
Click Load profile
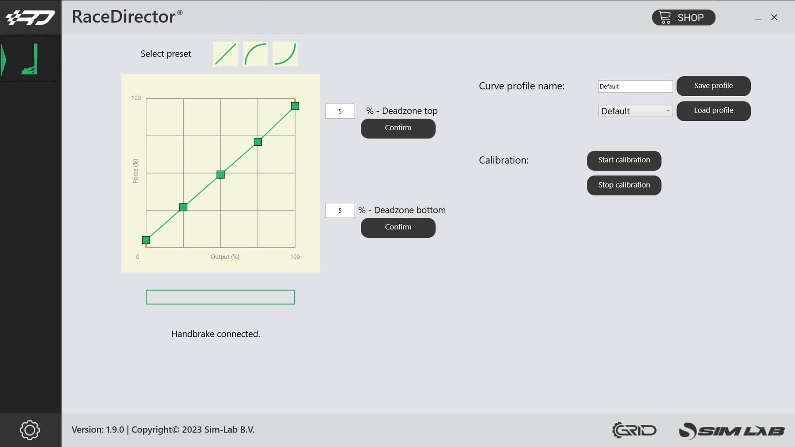click(713, 111)
